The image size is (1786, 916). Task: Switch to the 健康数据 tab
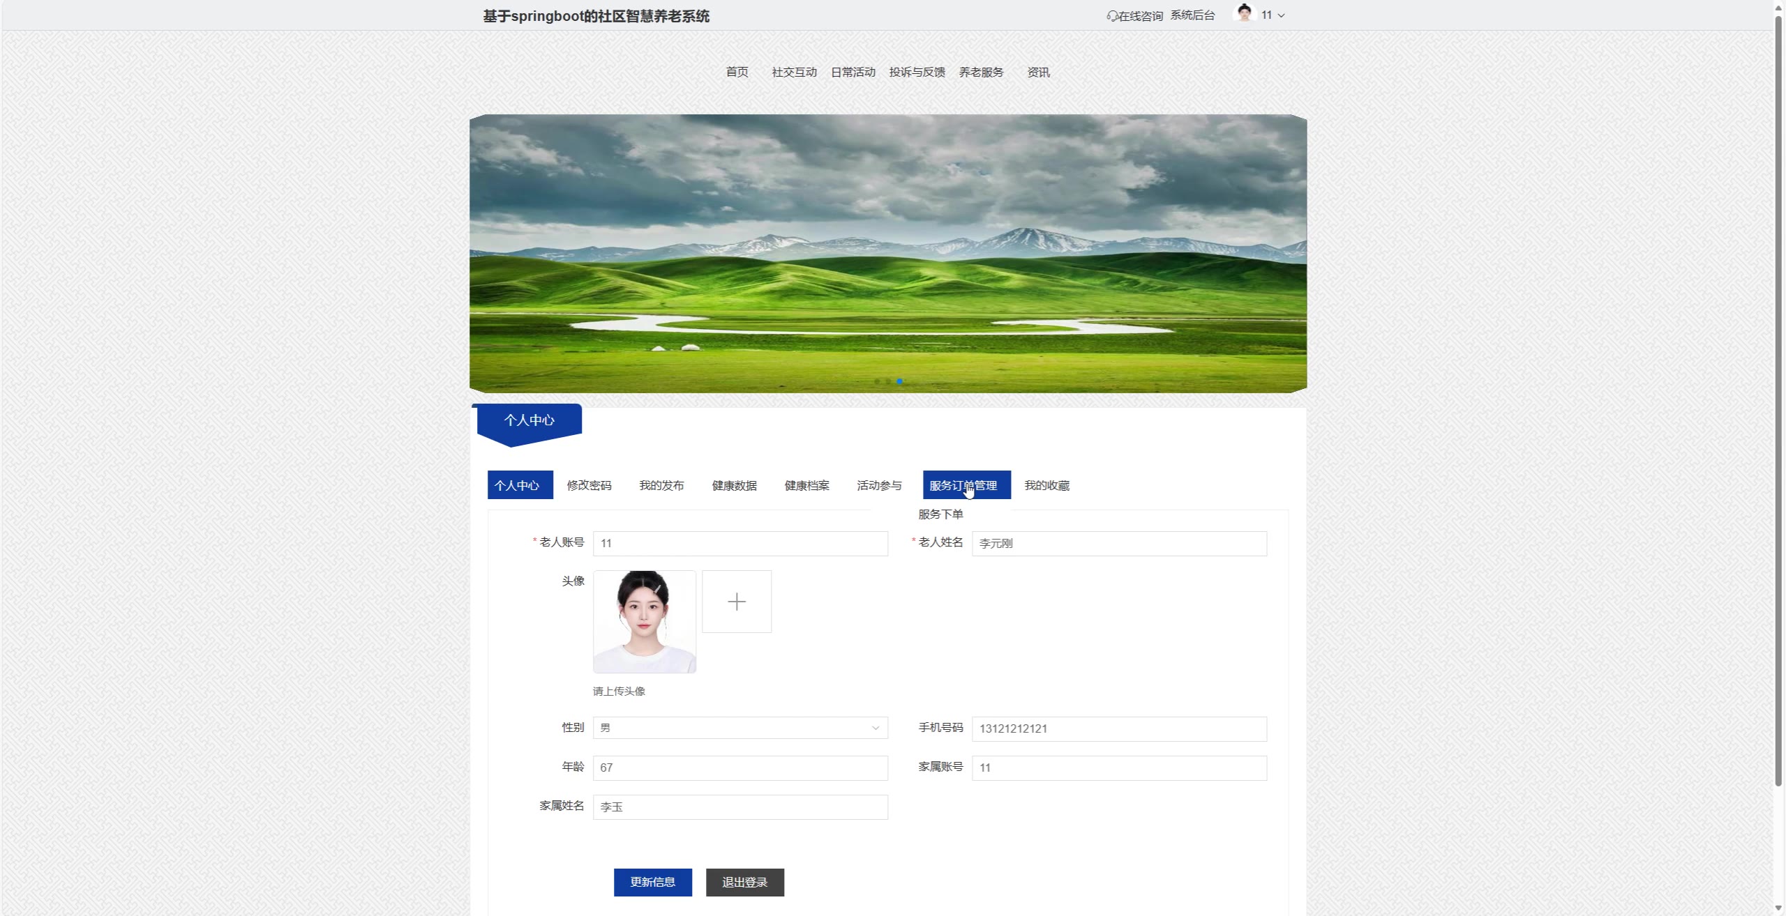click(734, 485)
